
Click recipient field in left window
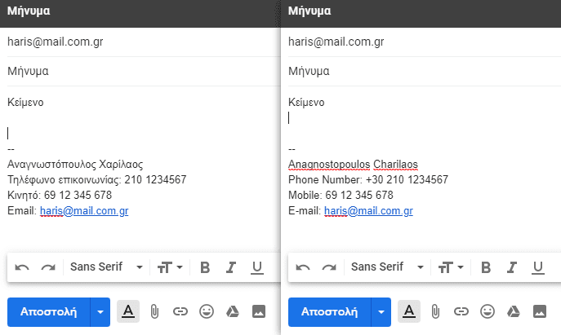pyautogui.click(x=144, y=42)
